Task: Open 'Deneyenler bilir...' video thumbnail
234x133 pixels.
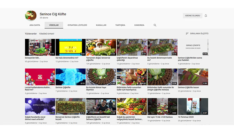Action: [40, 47]
